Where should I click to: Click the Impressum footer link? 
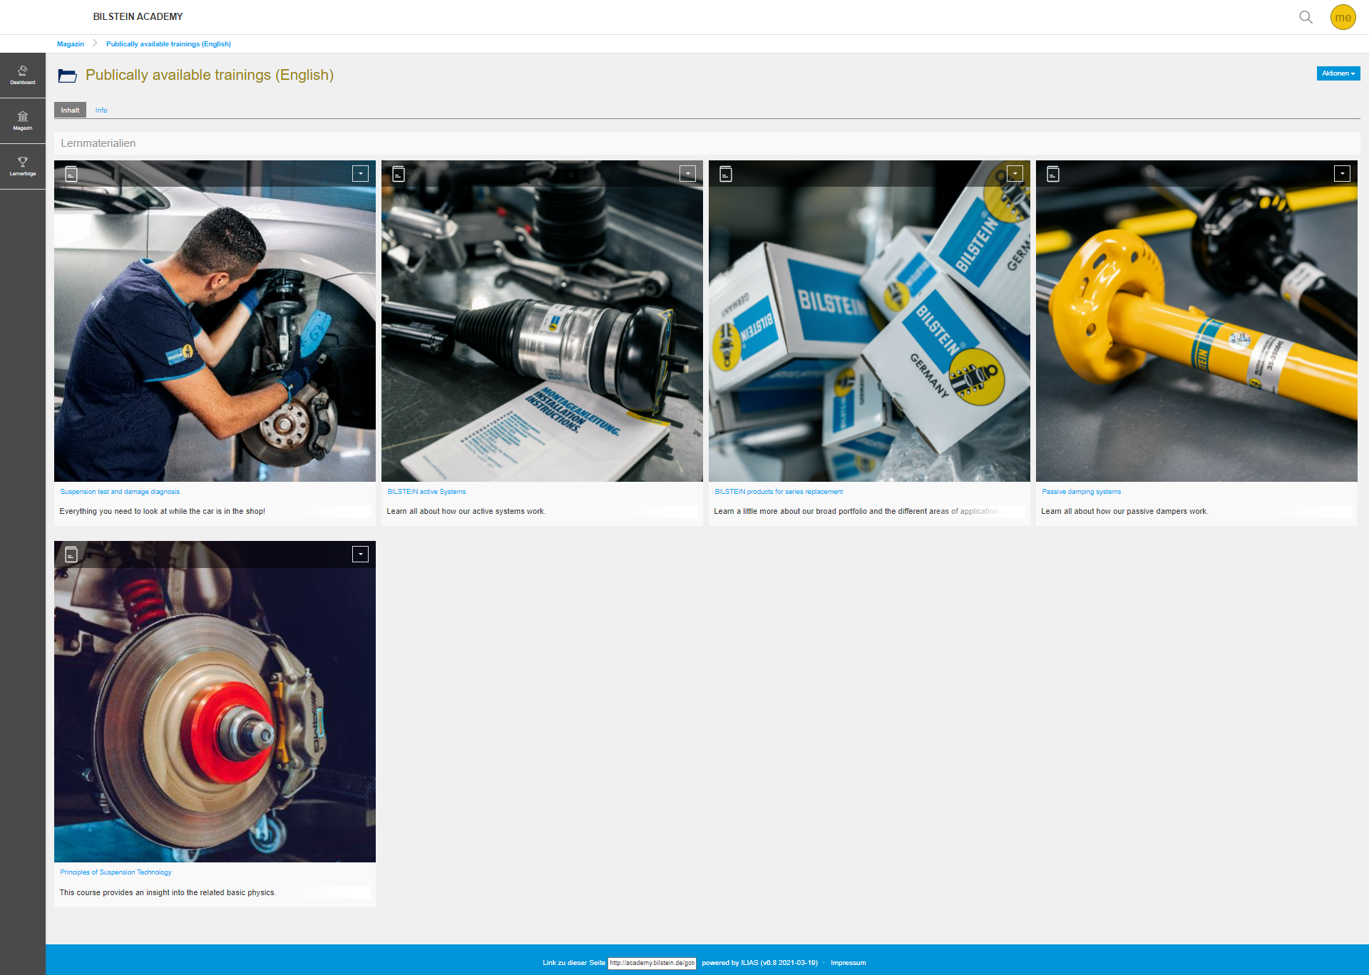(x=848, y=963)
